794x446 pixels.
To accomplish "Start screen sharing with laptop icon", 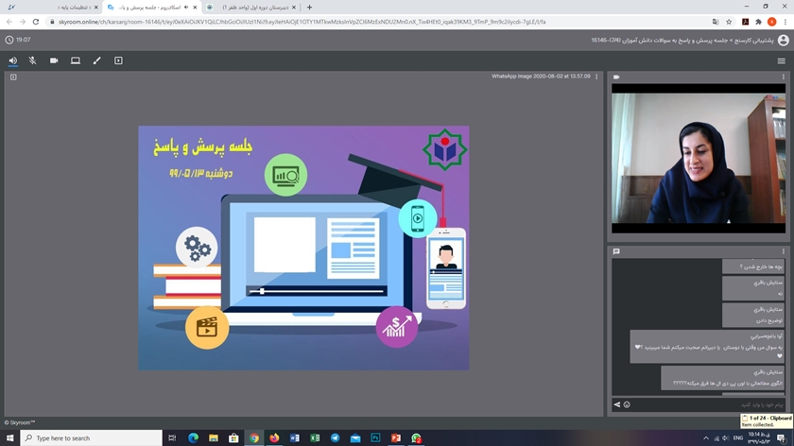I will [x=76, y=60].
